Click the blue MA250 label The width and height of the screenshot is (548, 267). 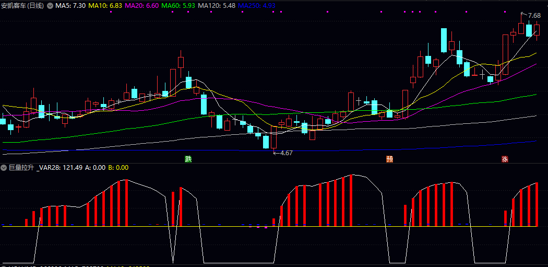257,6
